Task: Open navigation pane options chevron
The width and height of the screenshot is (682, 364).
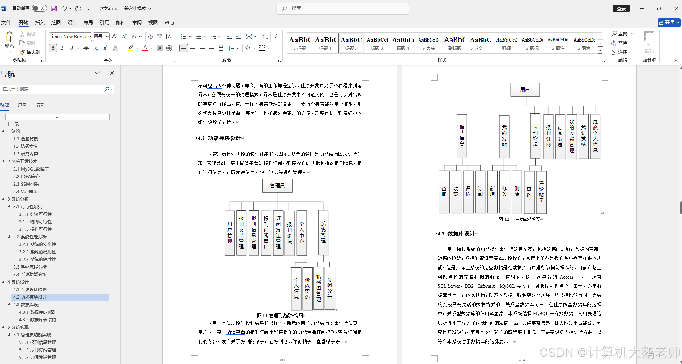Action: [x=97, y=73]
